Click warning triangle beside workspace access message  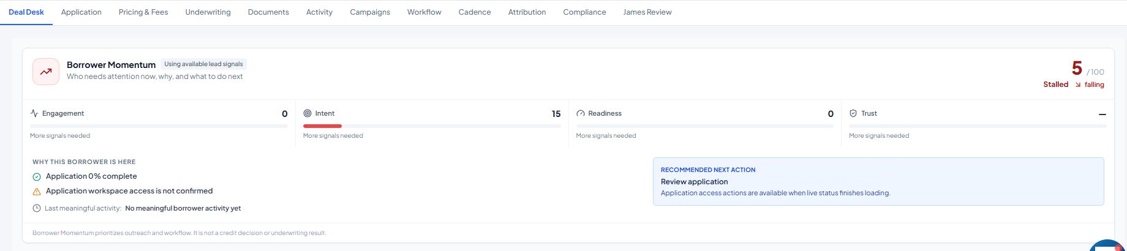point(37,192)
